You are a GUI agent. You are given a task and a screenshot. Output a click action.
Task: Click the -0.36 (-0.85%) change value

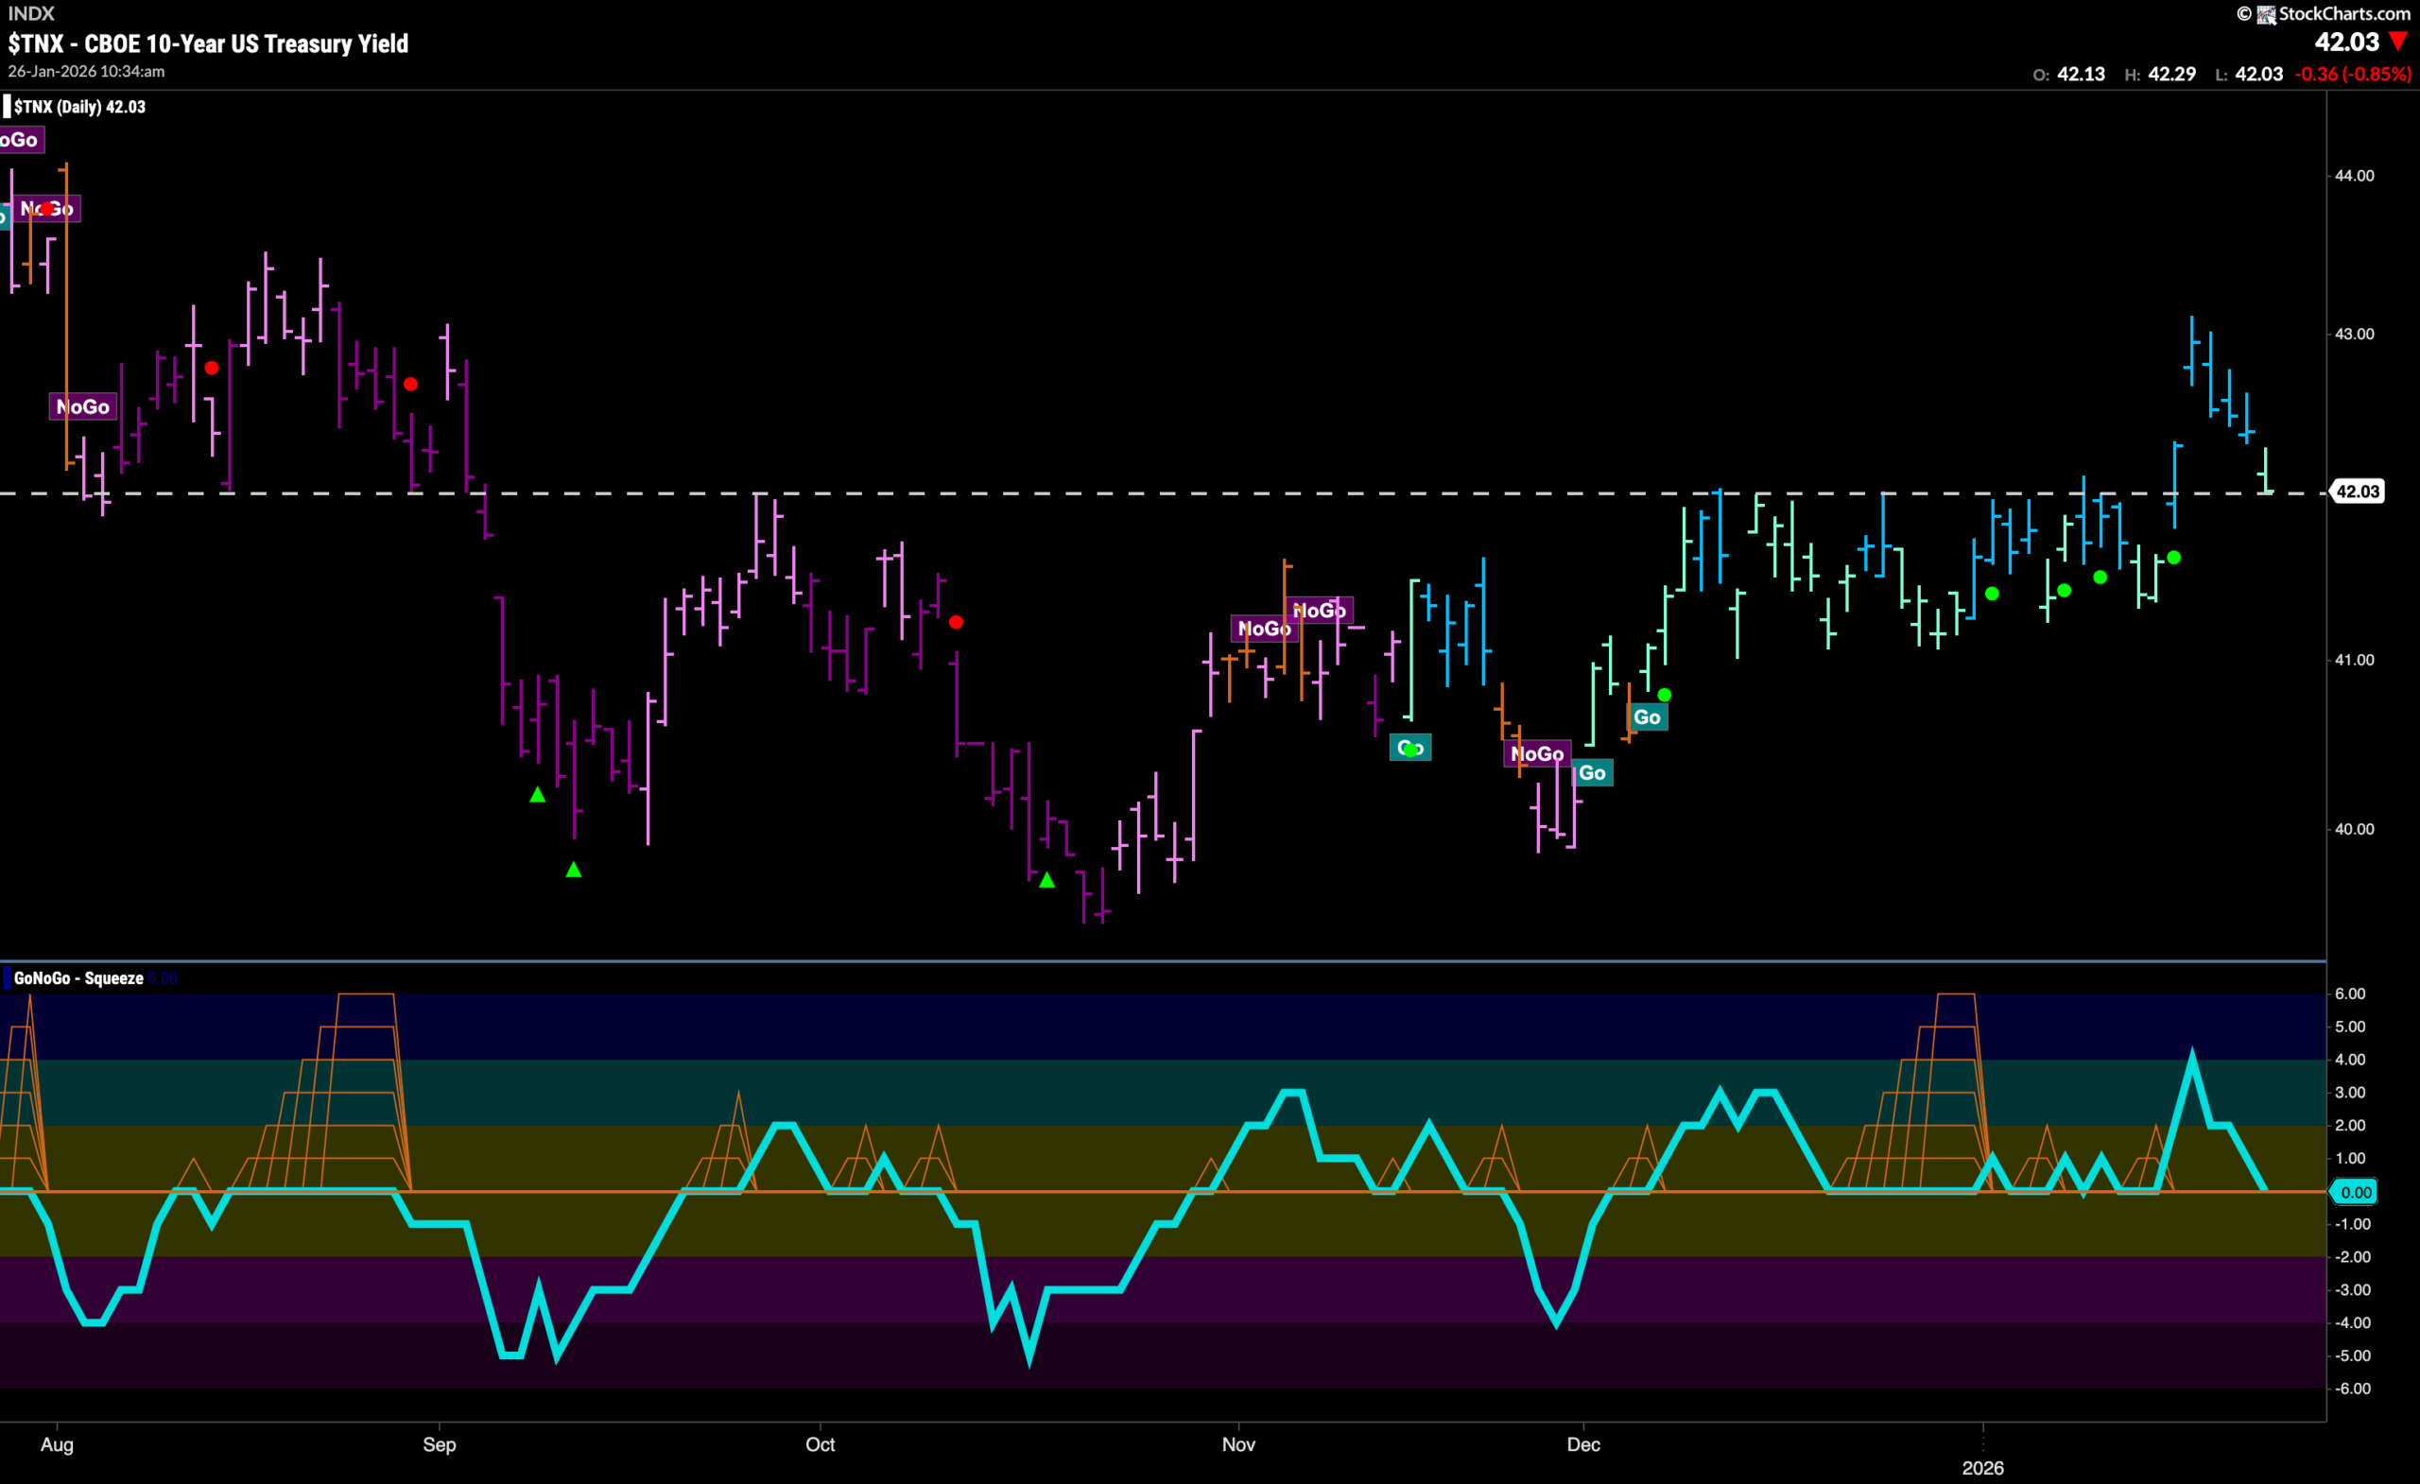[2352, 74]
